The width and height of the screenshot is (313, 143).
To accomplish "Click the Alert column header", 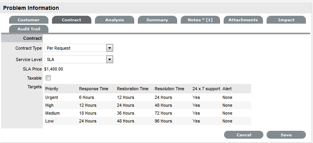I will pos(227,89).
